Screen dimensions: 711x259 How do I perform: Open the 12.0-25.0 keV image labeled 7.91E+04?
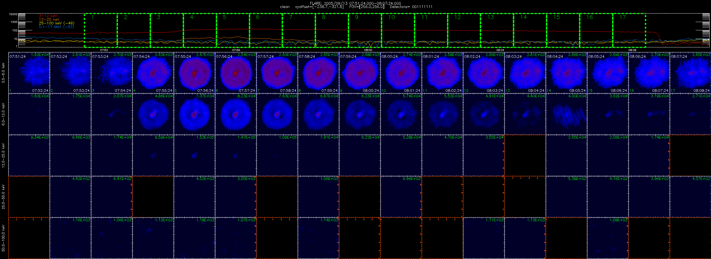tap(319, 155)
